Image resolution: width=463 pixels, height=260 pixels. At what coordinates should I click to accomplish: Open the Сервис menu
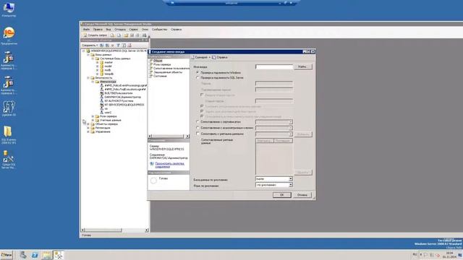[133, 30]
